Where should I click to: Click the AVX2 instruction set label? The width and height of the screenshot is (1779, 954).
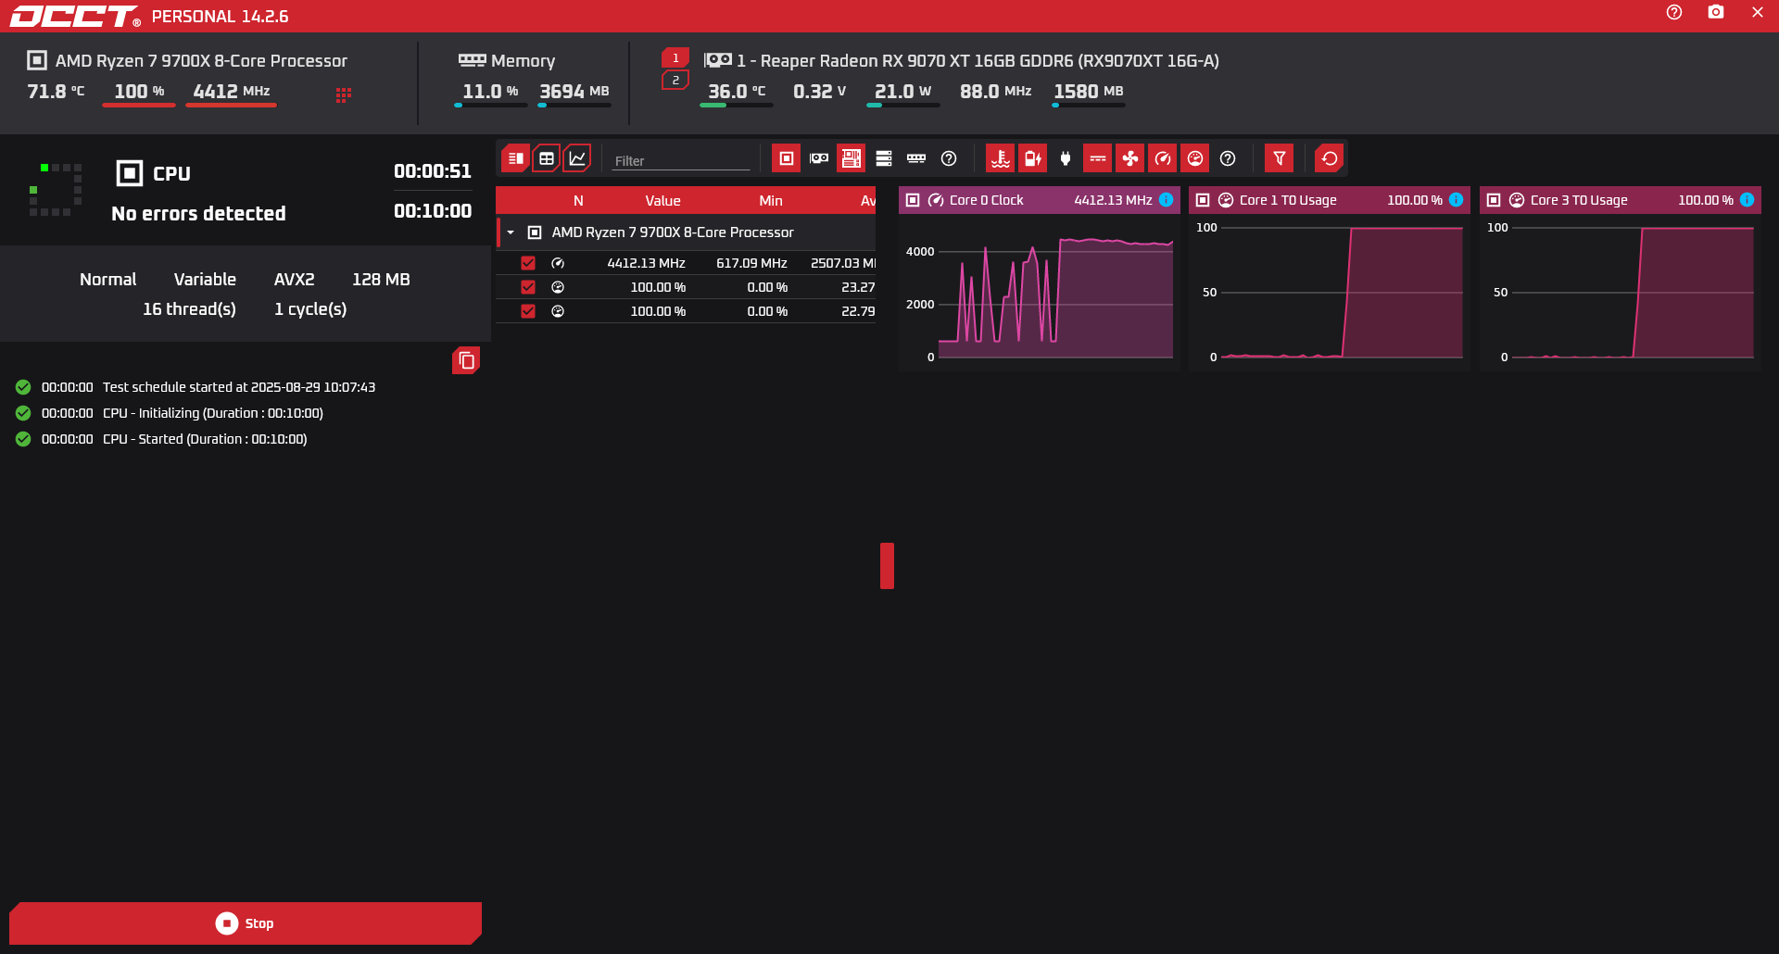[294, 279]
